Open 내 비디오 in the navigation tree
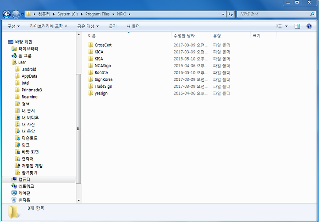The image size is (319, 222). pos(30,117)
